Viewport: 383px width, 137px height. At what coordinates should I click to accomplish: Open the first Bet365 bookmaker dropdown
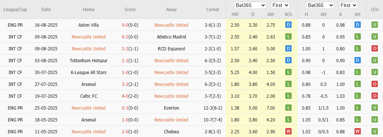tap(250, 5)
